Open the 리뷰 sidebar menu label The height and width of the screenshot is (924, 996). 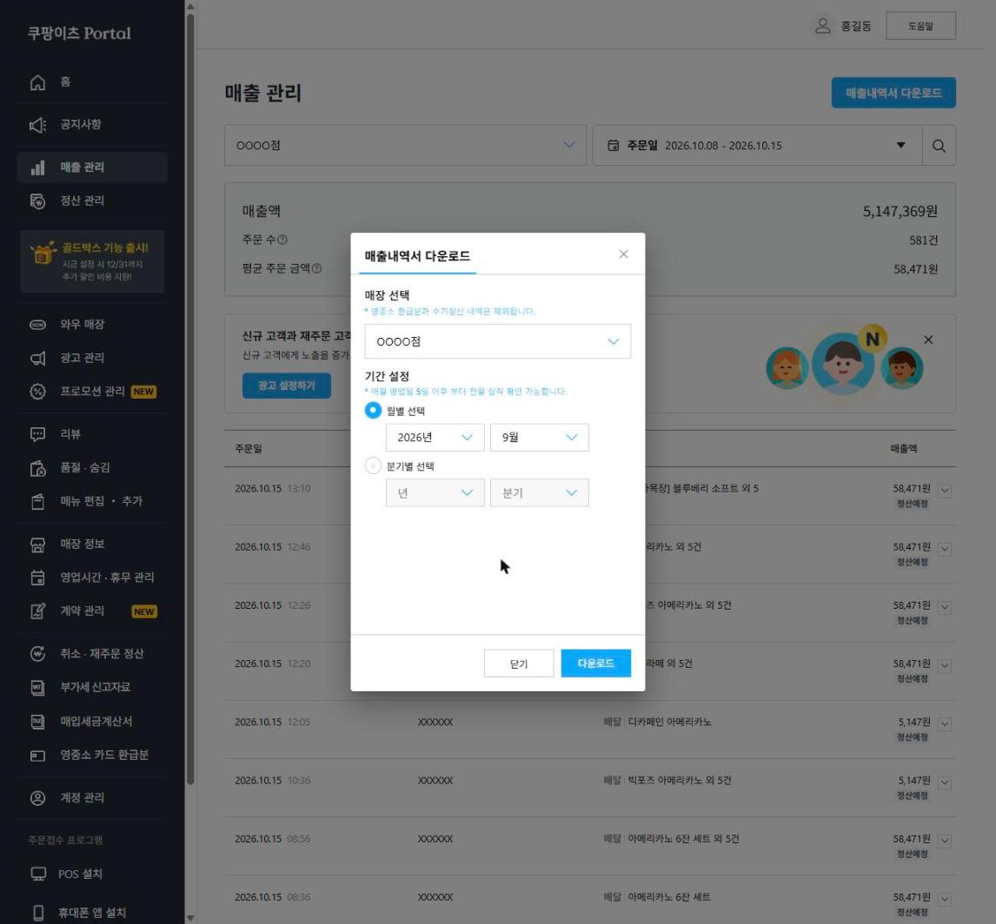coord(70,435)
